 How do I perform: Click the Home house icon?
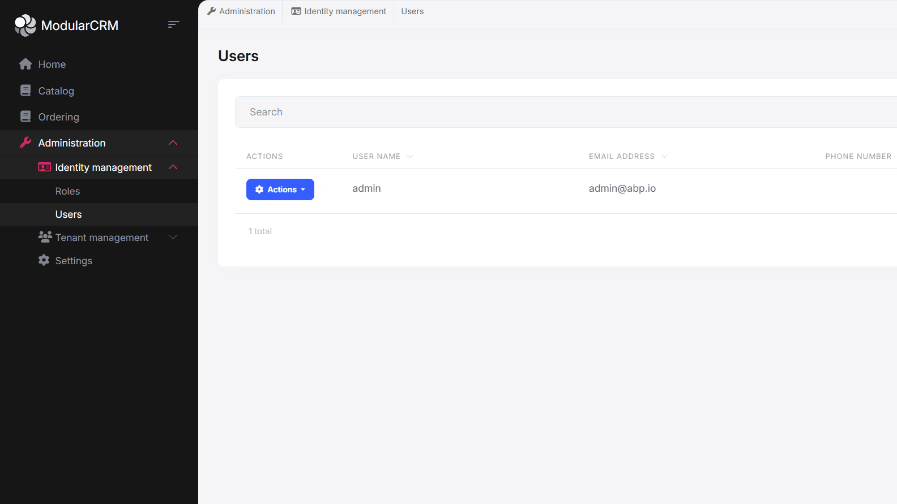25,64
